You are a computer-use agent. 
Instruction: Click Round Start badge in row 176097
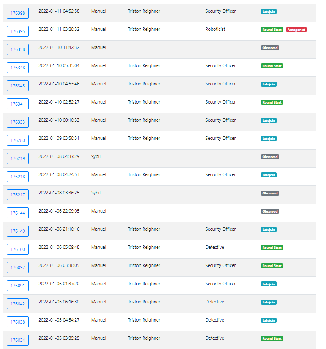[x=272, y=266]
